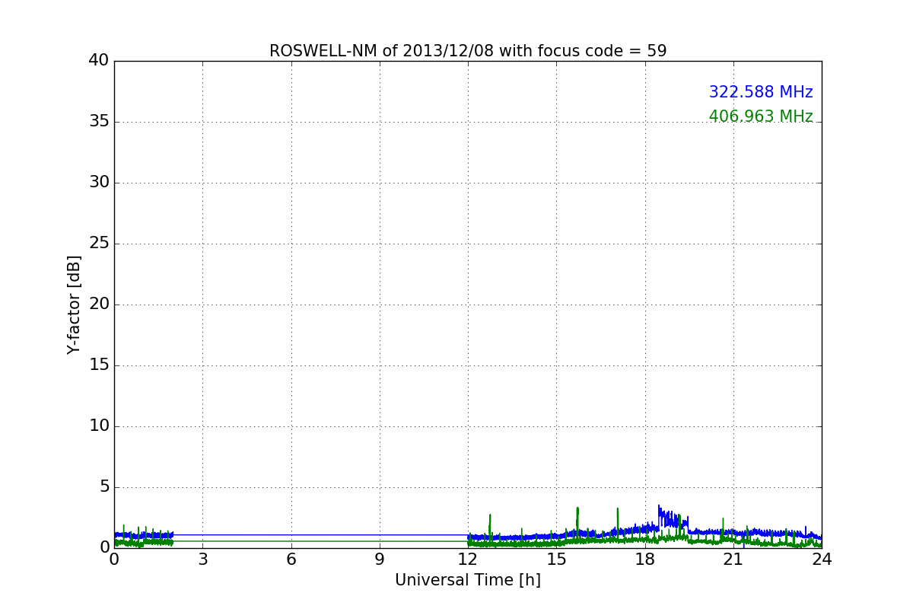Click y-axis tick label 10
913x609 pixels.
click(99, 426)
